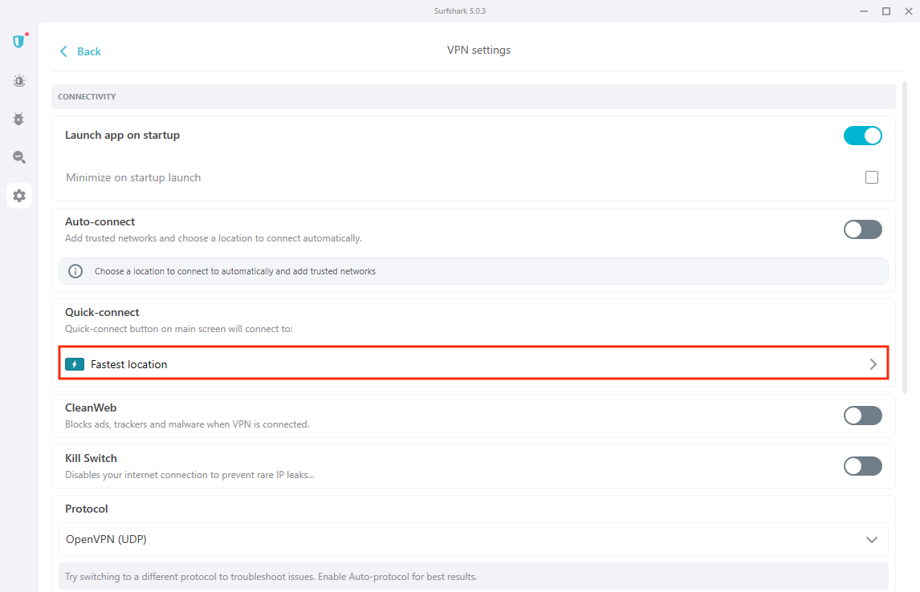
Task: Click the 'Kill Switch' heading
Action: pyautogui.click(x=91, y=458)
